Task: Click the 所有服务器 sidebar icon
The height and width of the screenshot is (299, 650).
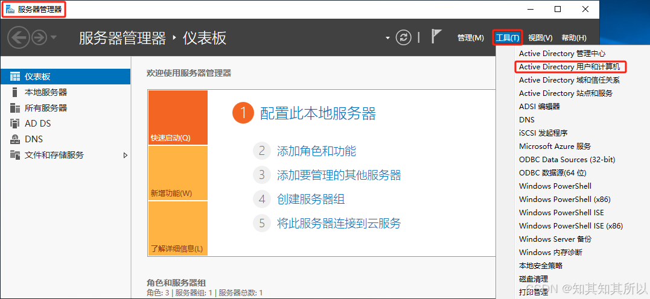Action: pos(15,108)
